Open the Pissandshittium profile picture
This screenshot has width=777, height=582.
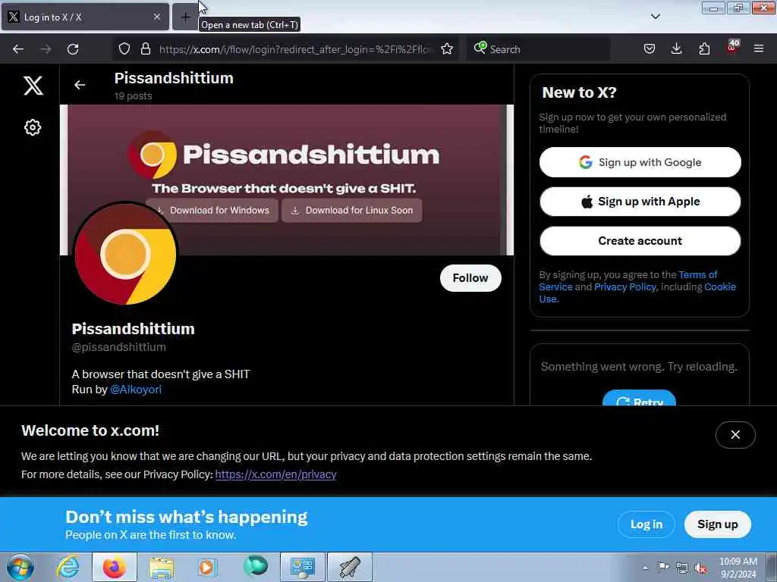click(x=125, y=253)
